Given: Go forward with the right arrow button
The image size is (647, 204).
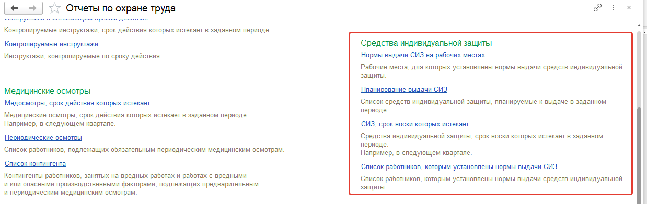Looking at the screenshot, I should click(32, 8).
